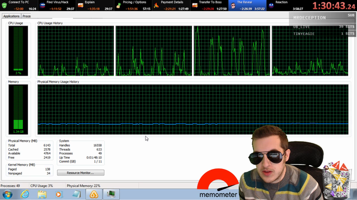Screen dimensions: 357x200
Task: Open the Windows Start menu orb
Action: coord(7,194)
